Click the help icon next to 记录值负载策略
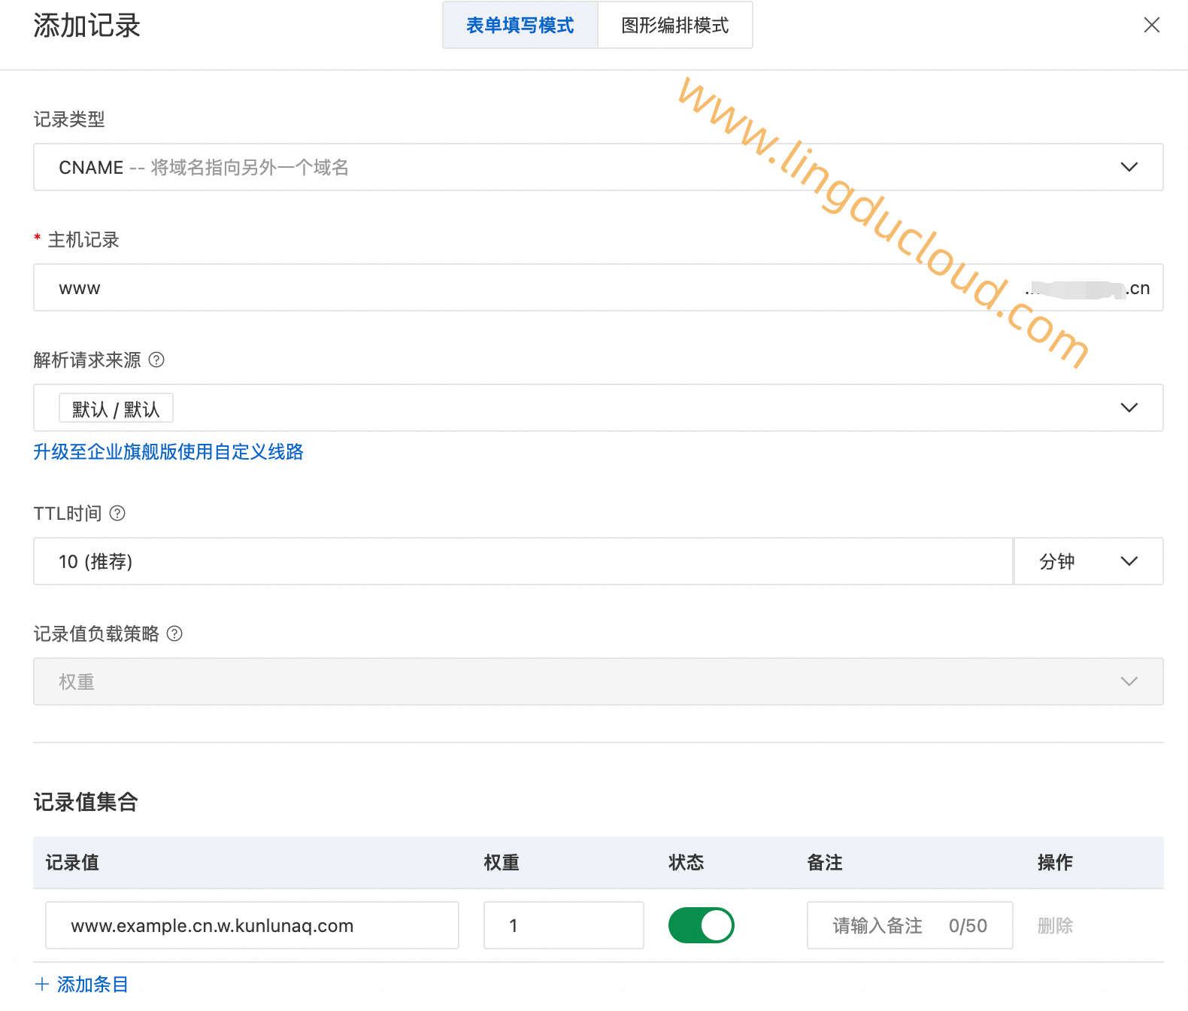Screen dimensions: 1188x1011 pyautogui.click(x=174, y=633)
